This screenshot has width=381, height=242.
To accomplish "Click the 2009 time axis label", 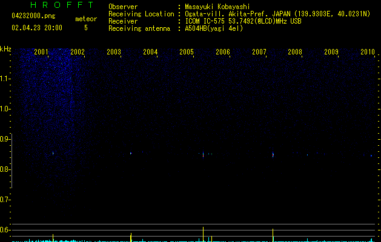I will (x=331, y=52).
